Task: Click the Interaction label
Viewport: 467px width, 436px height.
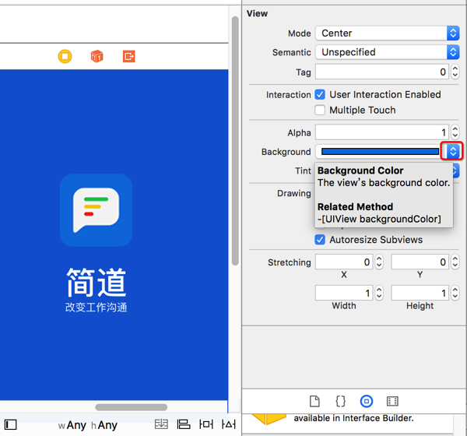Action: pos(288,95)
